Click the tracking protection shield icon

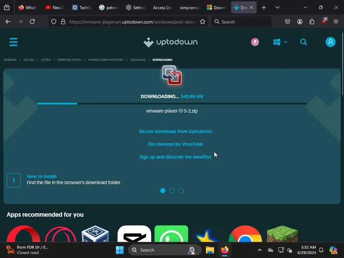[x=54, y=21]
